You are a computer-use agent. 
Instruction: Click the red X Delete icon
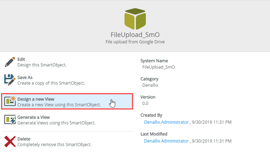tap(10, 141)
